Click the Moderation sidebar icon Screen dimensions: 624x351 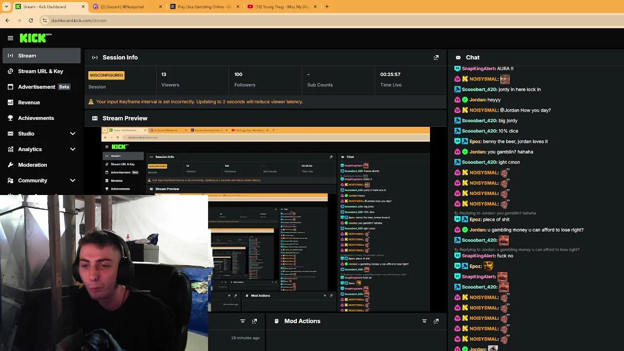click(x=10, y=165)
